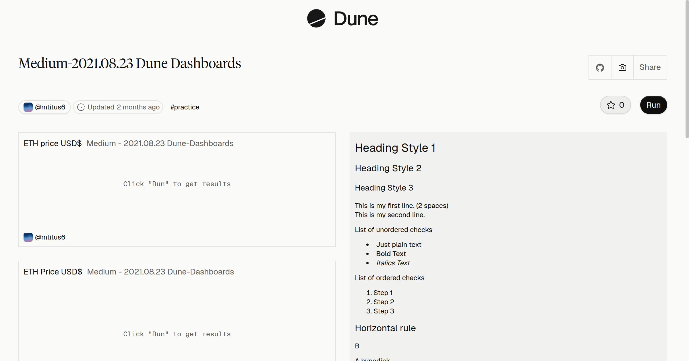Viewport: 689px width, 361px height.
Task: Click the page vertical scrollbar thumb
Action: (x=687, y=70)
